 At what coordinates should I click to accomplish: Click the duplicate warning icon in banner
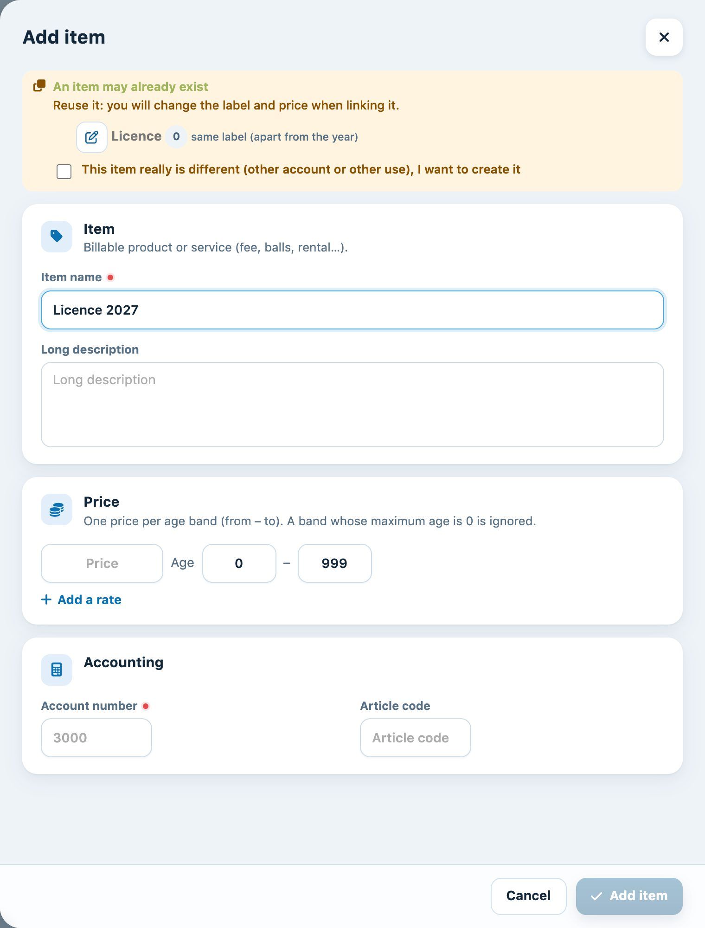(x=39, y=86)
